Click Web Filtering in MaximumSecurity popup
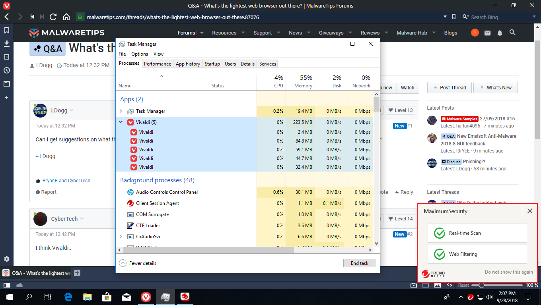 click(477, 254)
